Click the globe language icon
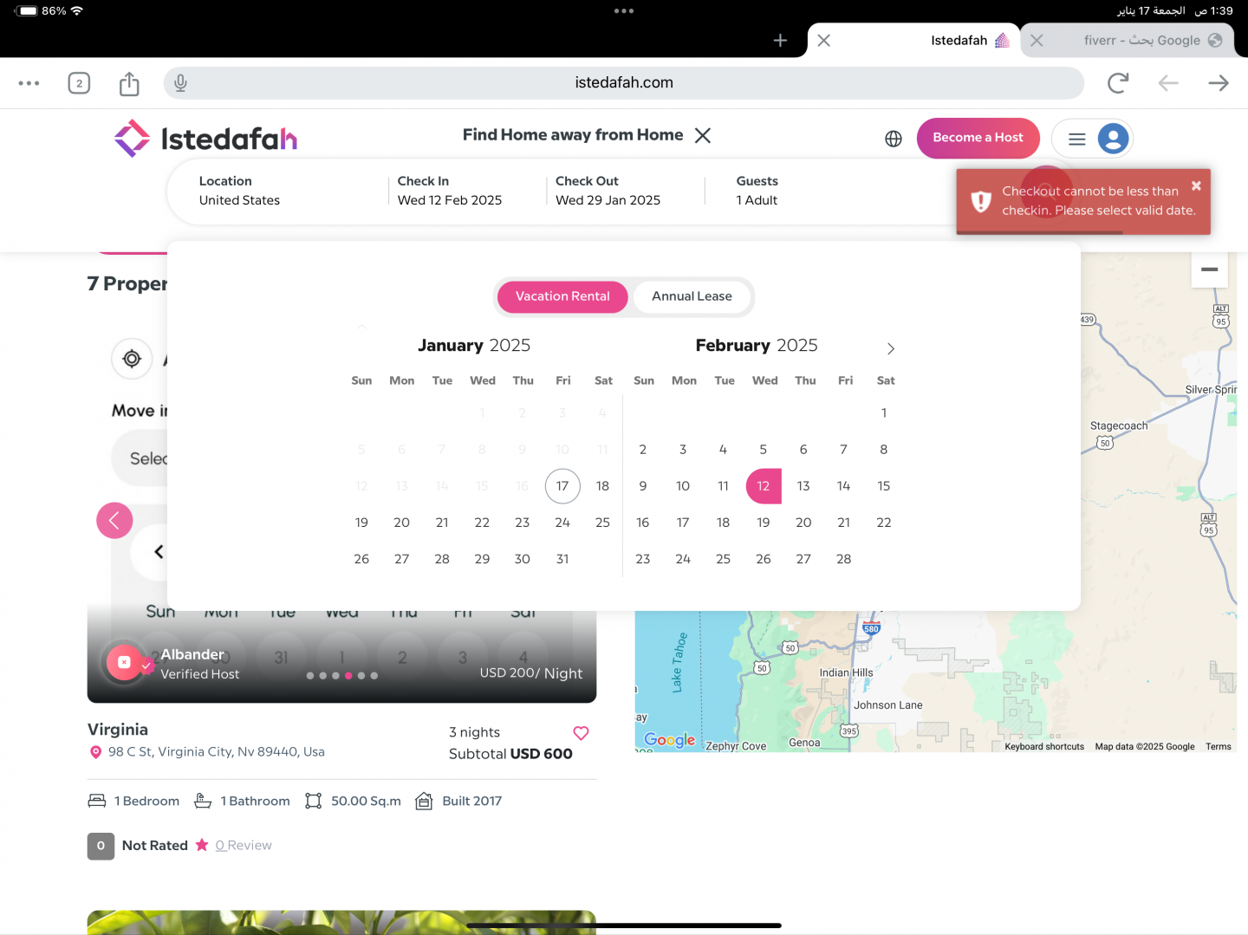The width and height of the screenshot is (1248, 935). (x=894, y=139)
